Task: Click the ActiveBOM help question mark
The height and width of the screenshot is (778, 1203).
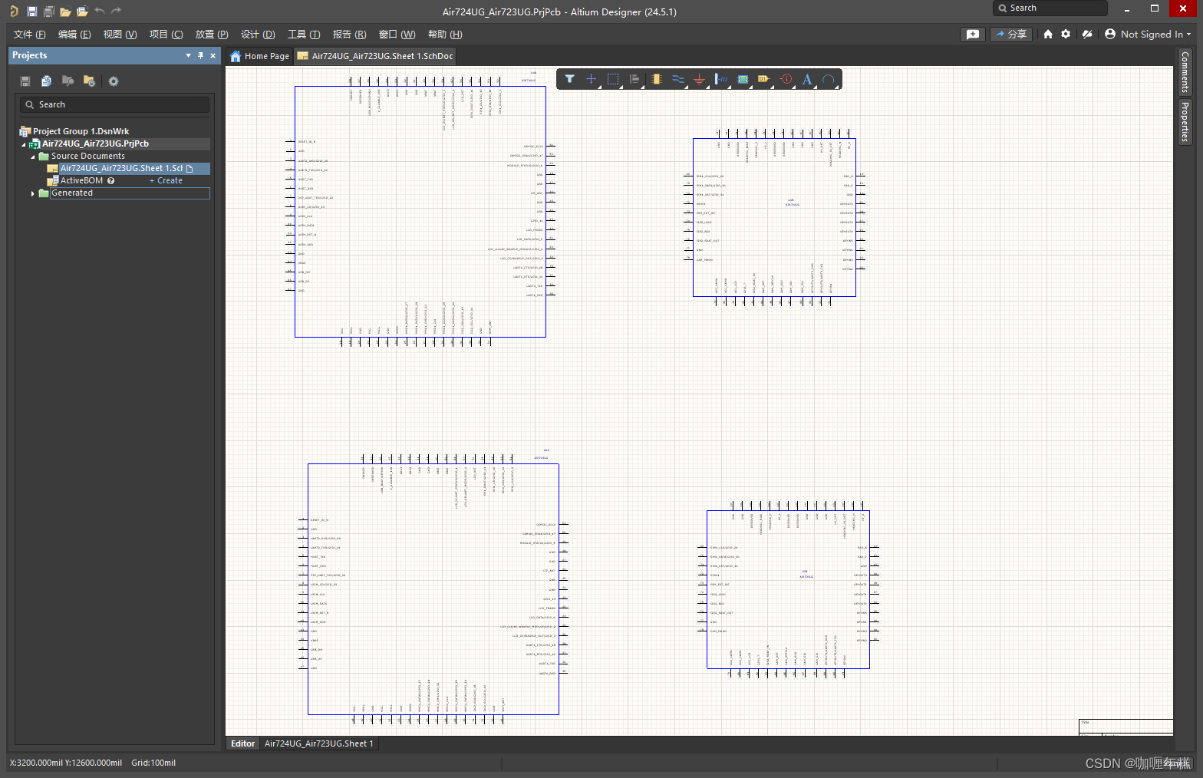Action: [110, 181]
